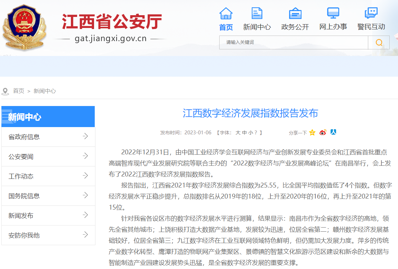Select 新闻发布 sidebar menu item
This screenshot has height=269, width=398.
[21, 215]
